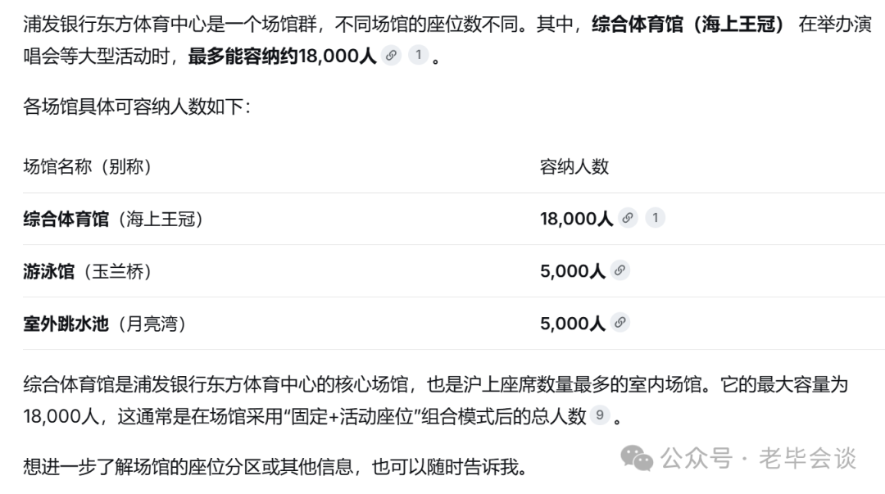
Task: Open citation badge 1 in first paragraph
Action: 418,55
